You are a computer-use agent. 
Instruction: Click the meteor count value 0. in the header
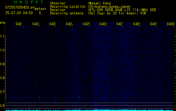(41, 13)
